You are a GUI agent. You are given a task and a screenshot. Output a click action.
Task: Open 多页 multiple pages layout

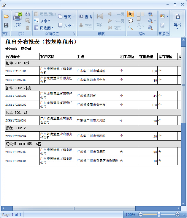140,20
